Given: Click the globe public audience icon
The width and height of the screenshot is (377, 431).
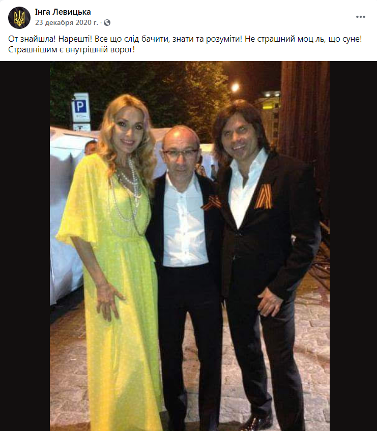Looking at the screenshot, I should point(107,23).
